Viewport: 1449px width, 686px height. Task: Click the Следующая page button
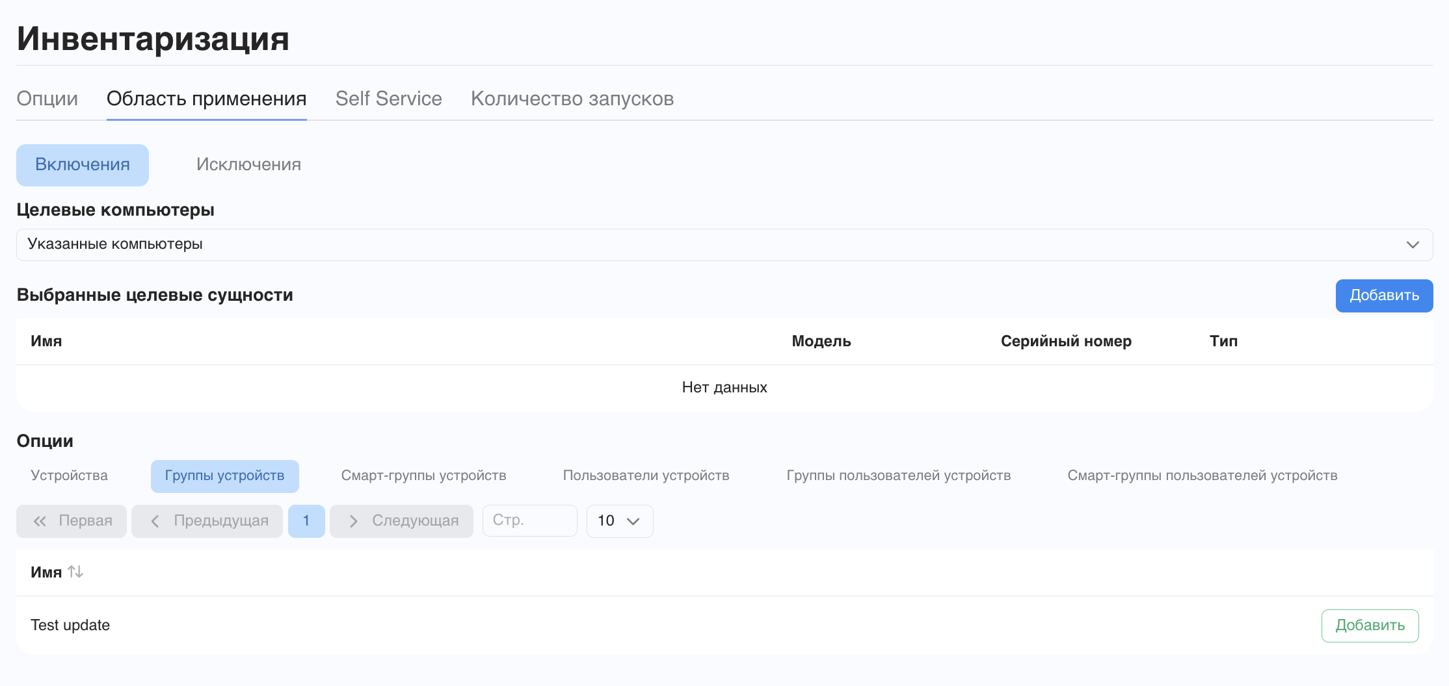click(x=401, y=521)
